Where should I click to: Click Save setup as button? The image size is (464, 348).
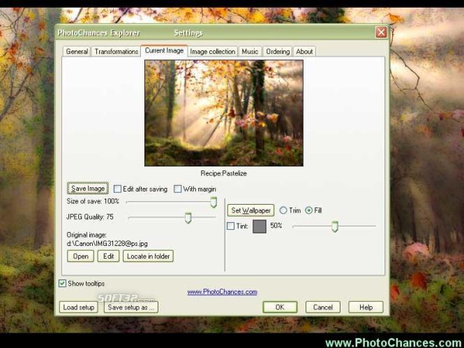coord(131,307)
